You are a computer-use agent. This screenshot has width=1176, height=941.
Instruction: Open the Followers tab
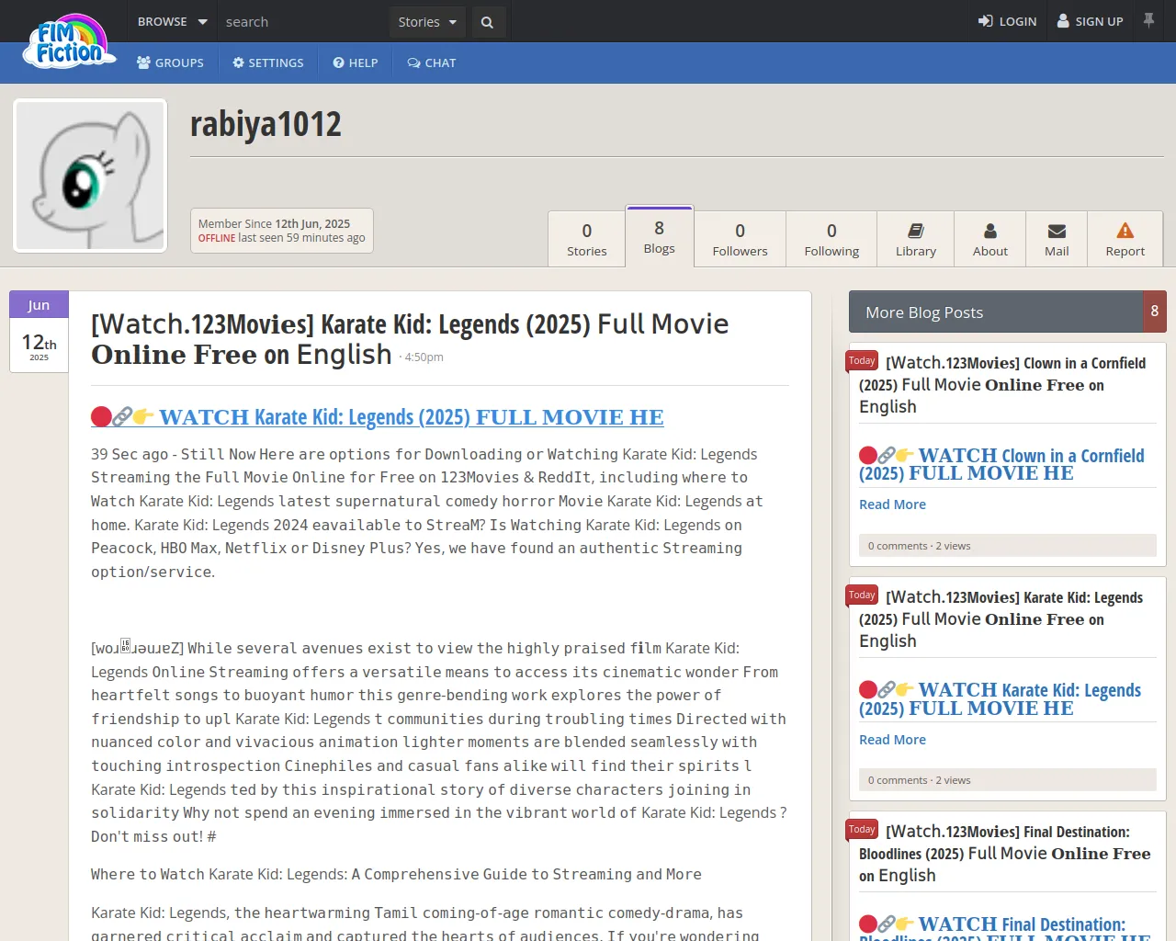(x=740, y=239)
